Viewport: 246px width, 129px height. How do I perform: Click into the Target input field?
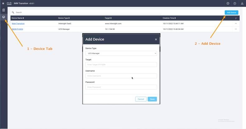121,65
